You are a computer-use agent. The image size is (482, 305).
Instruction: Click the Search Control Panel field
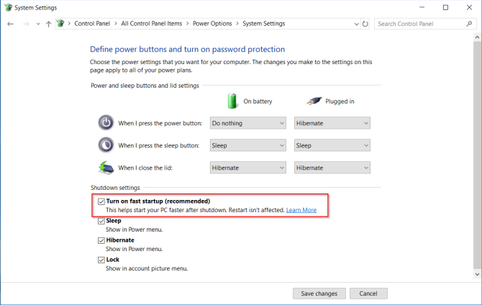(419, 24)
